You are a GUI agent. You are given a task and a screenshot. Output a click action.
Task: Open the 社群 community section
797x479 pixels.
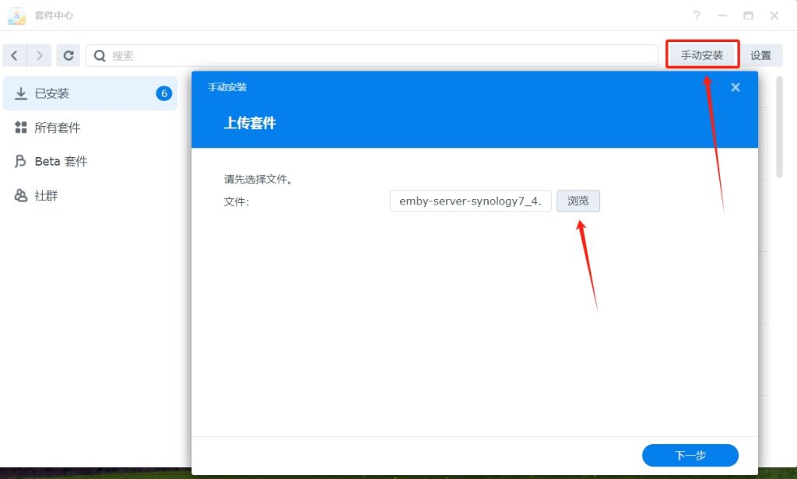(x=90, y=195)
